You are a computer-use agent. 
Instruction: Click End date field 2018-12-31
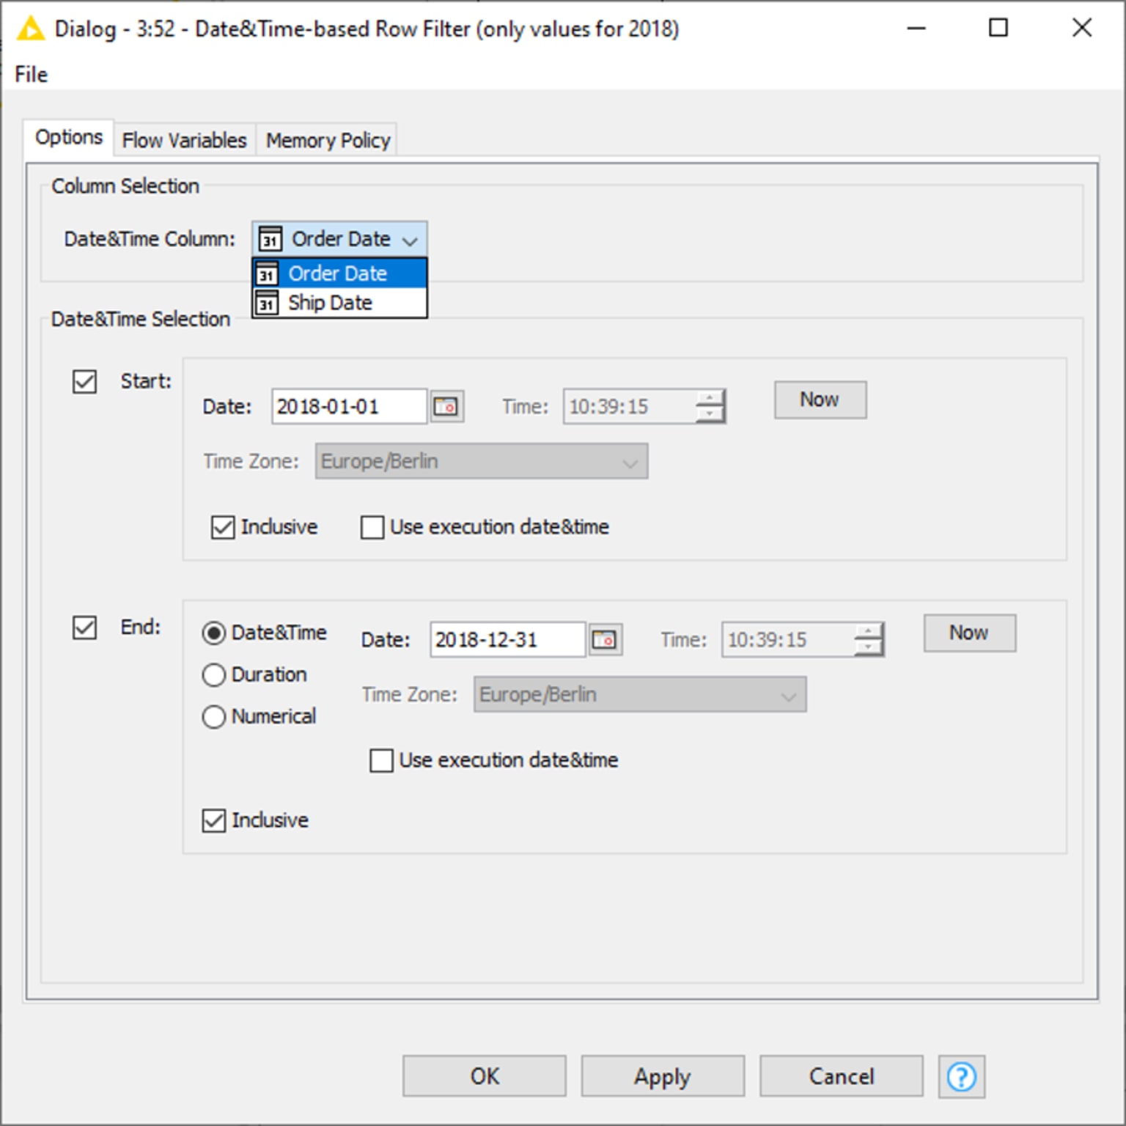507,639
